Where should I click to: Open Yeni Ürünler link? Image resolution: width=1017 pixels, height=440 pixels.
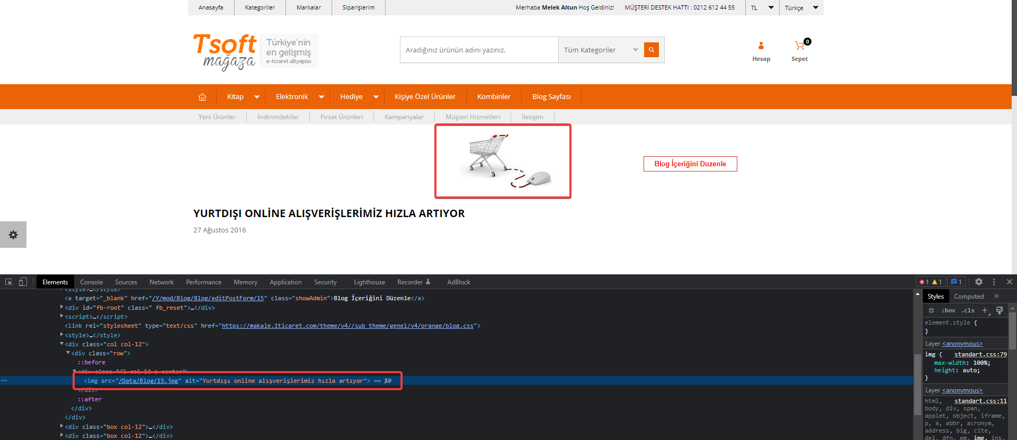point(217,117)
